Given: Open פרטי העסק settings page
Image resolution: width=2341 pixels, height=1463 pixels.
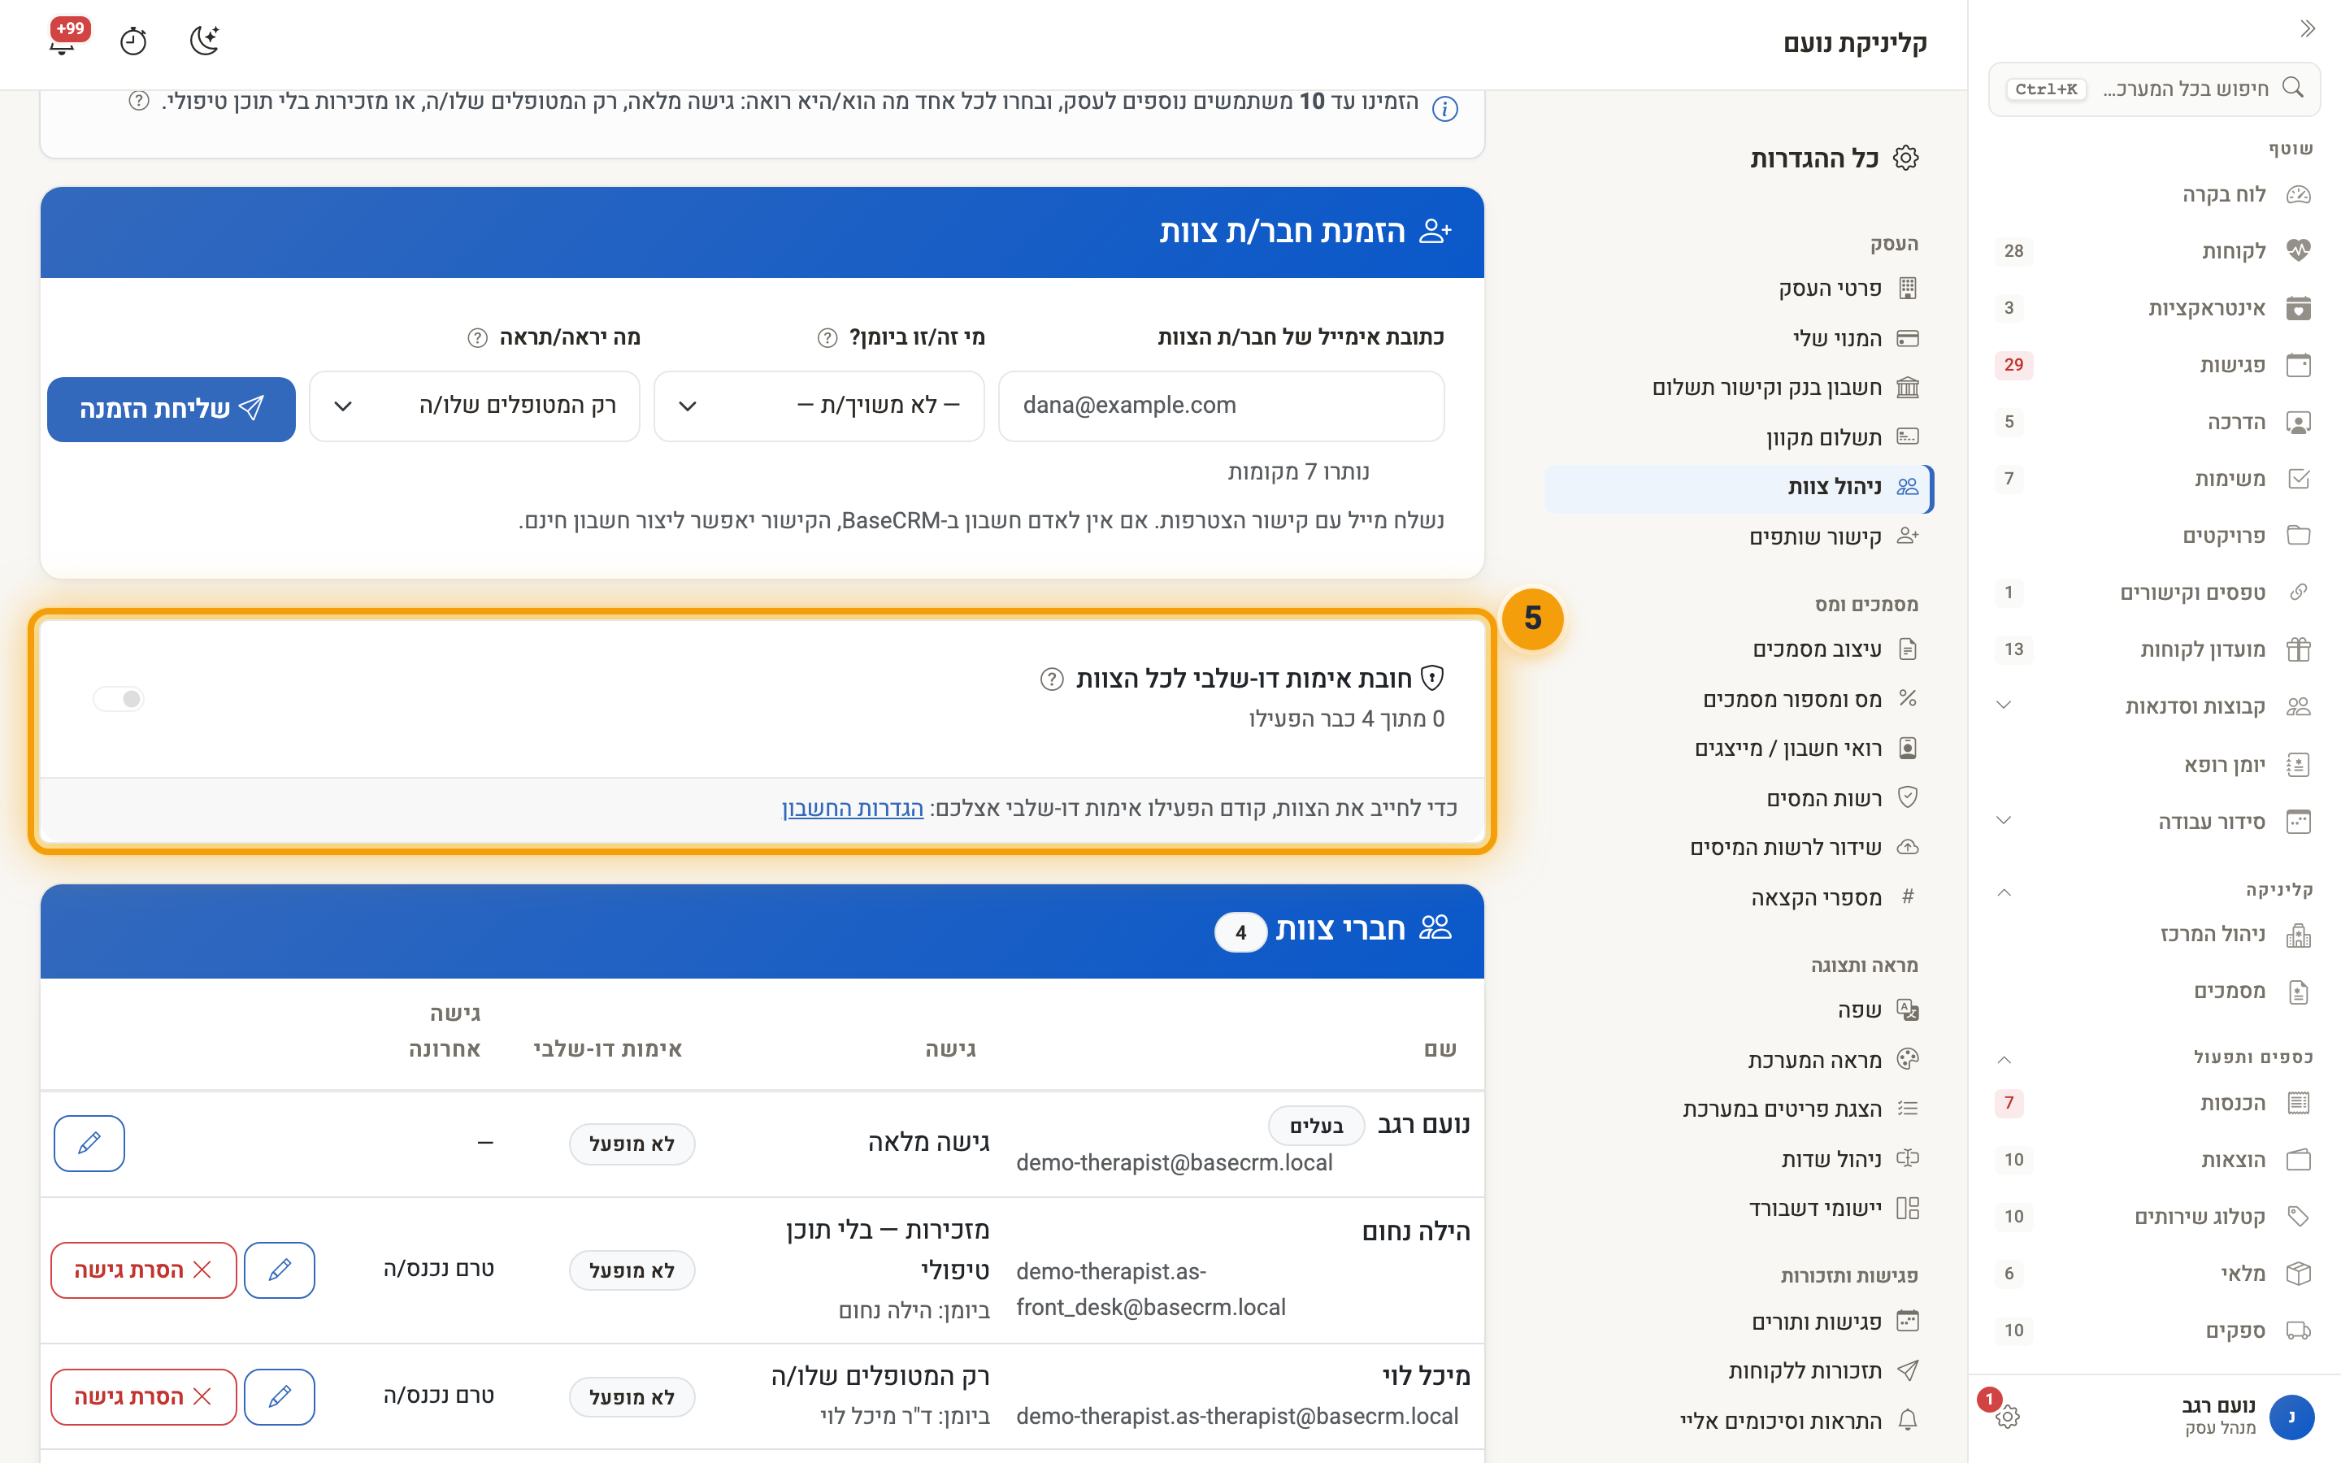Looking at the screenshot, I should (x=1739, y=289).
